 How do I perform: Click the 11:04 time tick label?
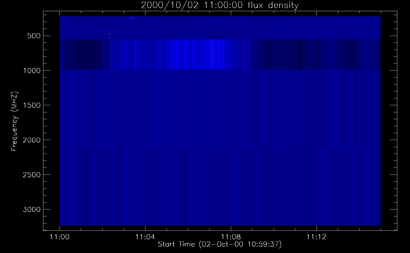pyautogui.click(x=145, y=237)
